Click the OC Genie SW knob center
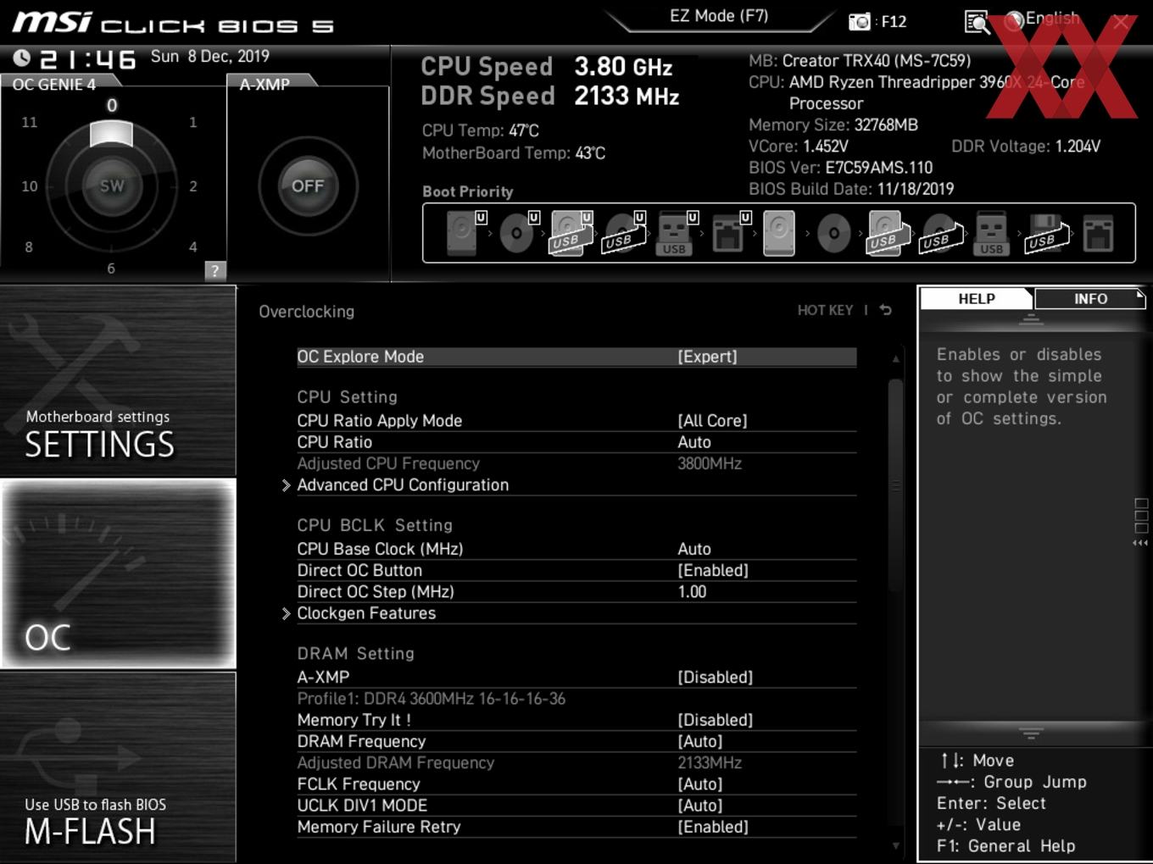The width and height of the screenshot is (1153, 864). 111,186
